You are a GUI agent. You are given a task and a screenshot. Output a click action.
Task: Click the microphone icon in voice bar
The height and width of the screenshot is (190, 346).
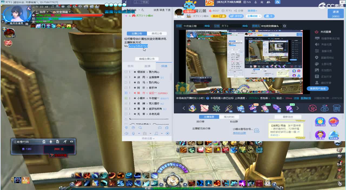(x=133, y=134)
